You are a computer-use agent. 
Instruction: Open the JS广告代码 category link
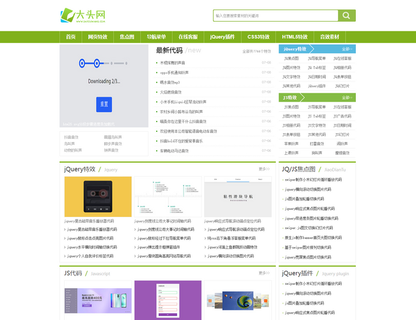point(342,116)
